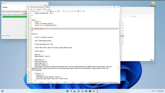Click the 'try_files $uri' line
The image size is (165, 93).
(x=52, y=79)
